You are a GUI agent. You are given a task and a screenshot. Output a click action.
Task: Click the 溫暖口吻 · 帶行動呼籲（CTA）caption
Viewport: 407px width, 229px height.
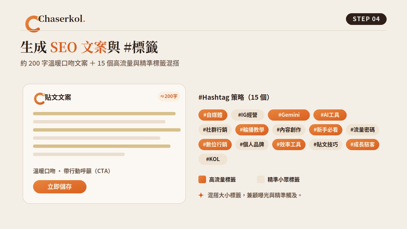tap(72, 171)
